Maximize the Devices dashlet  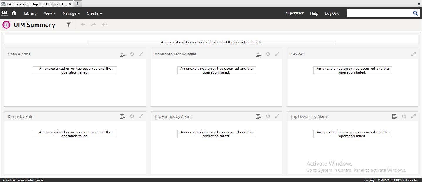click(413, 54)
